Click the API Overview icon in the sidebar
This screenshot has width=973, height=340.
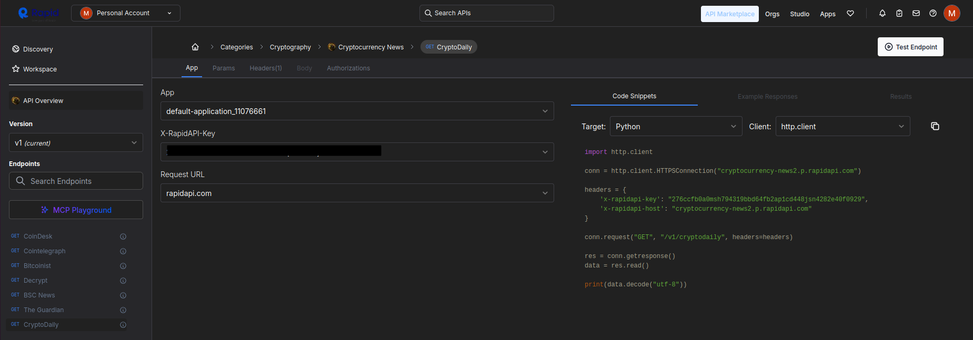[16, 100]
